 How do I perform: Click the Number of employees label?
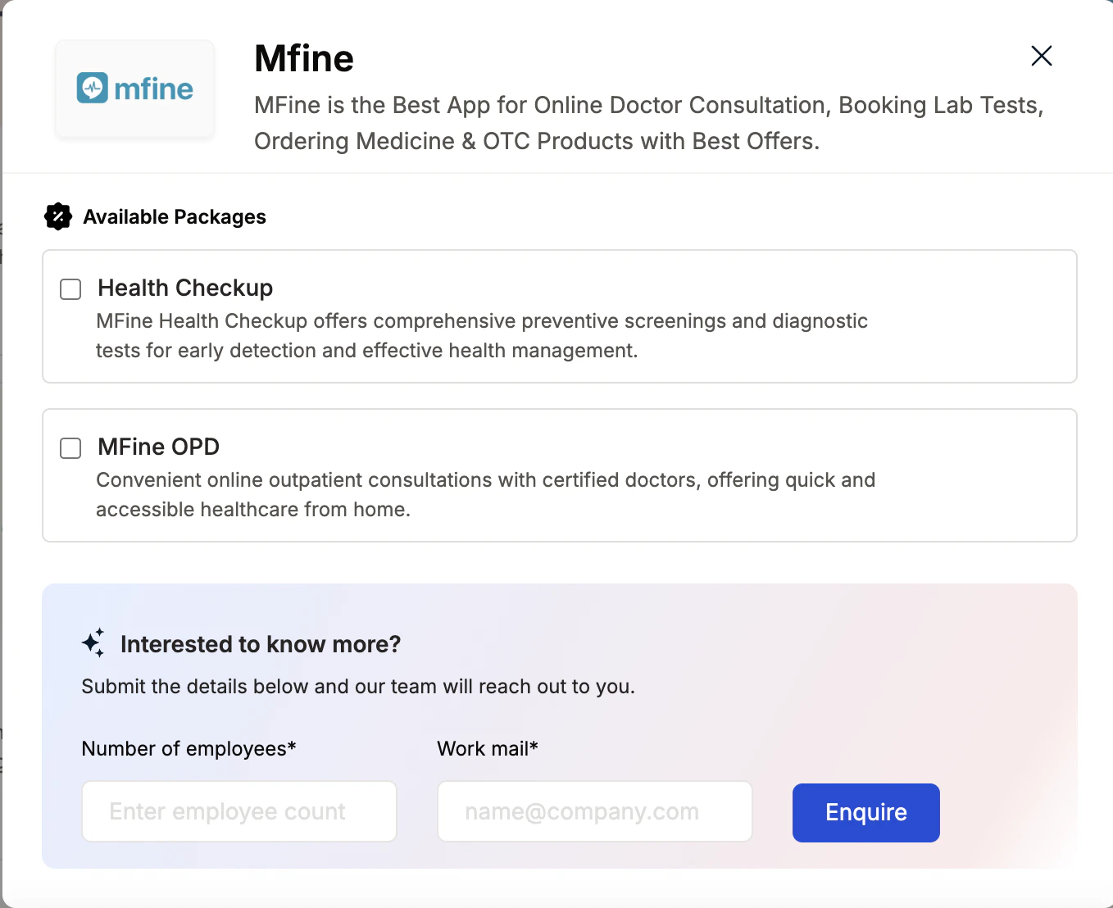[189, 748]
